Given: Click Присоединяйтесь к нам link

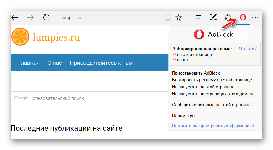Looking at the screenshot, I should pos(101,63).
